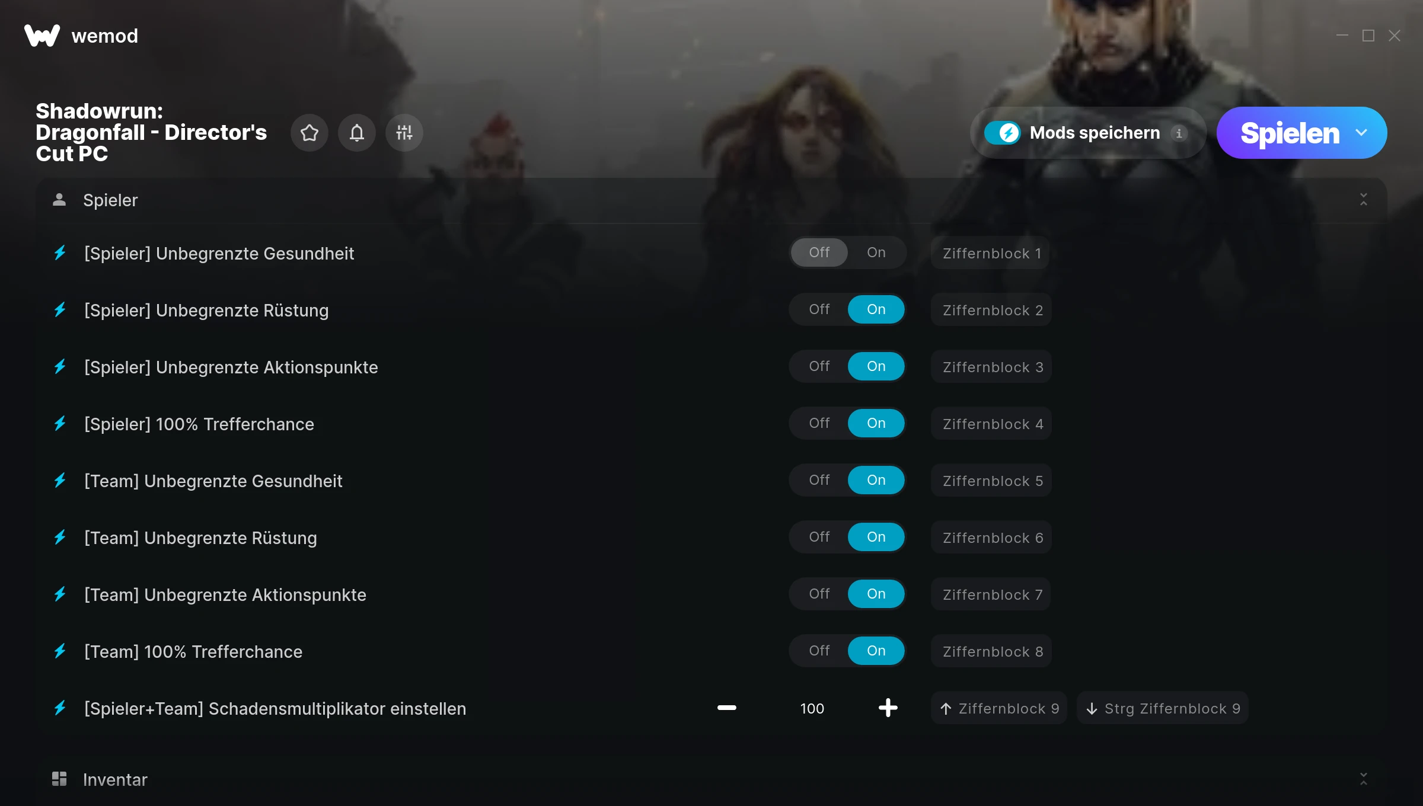Click the WeMod logo
Image resolution: width=1423 pixels, height=806 pixels.
click(x=42, y=36)
